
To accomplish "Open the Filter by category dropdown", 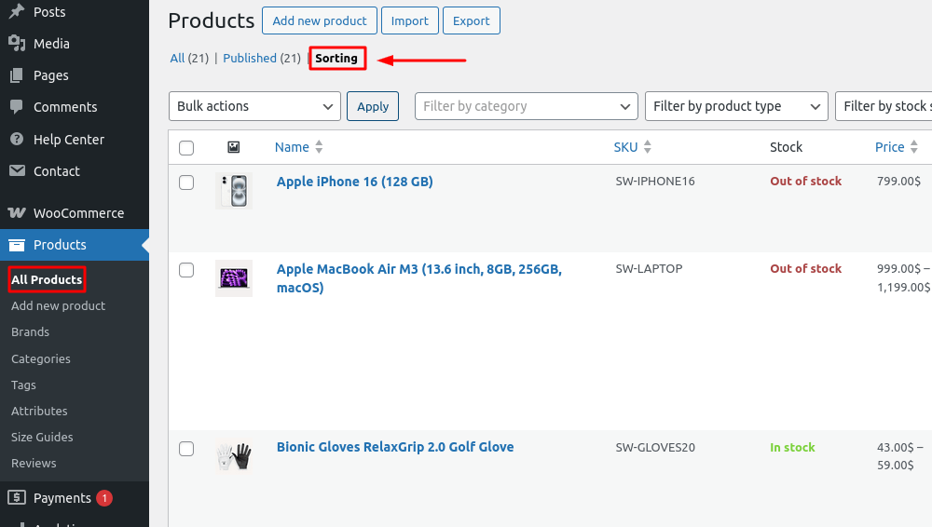I will coord(526,106).
